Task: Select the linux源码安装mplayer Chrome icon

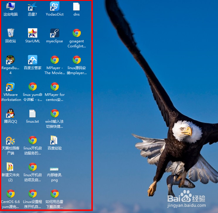Action: (77, 60)
